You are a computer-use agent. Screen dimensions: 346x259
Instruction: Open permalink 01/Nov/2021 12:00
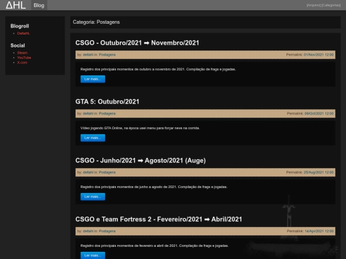(x=318, y=54)
